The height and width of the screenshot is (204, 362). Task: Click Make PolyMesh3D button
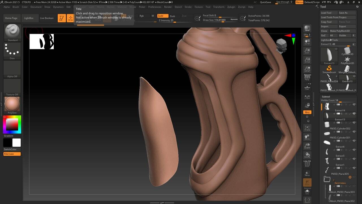pos(342,31)
